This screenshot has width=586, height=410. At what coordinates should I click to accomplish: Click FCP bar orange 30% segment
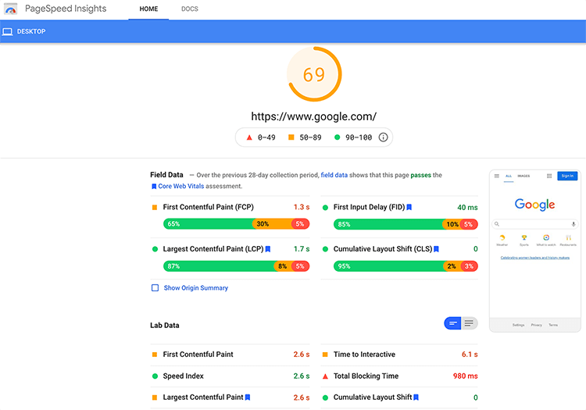pos(272,224)
